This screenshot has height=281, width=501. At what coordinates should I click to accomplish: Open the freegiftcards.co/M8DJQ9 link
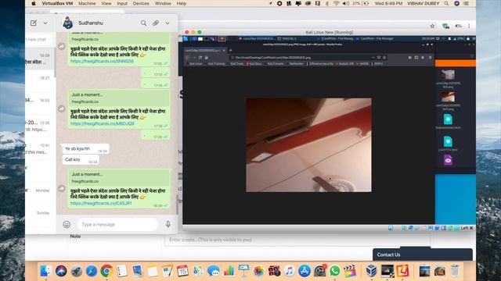103,123
